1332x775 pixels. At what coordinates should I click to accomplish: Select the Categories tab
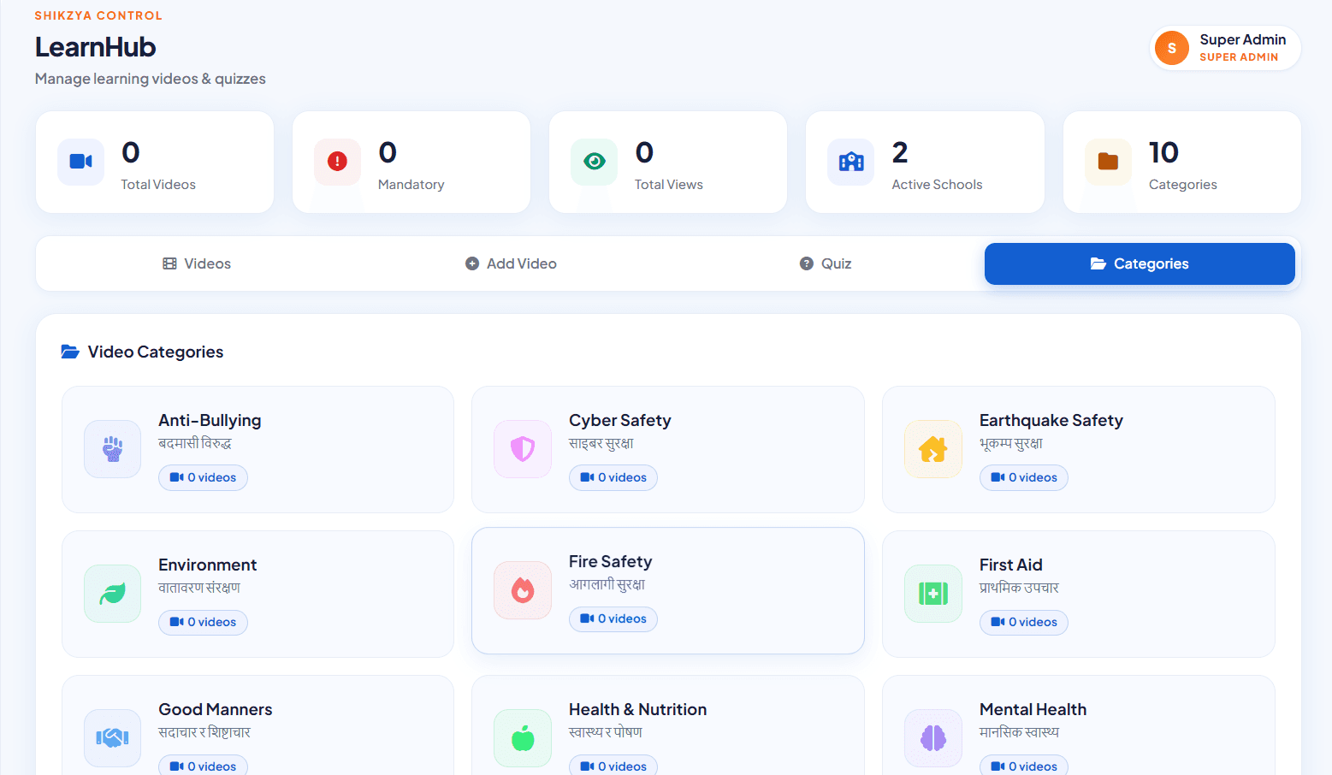(1140, 263)
